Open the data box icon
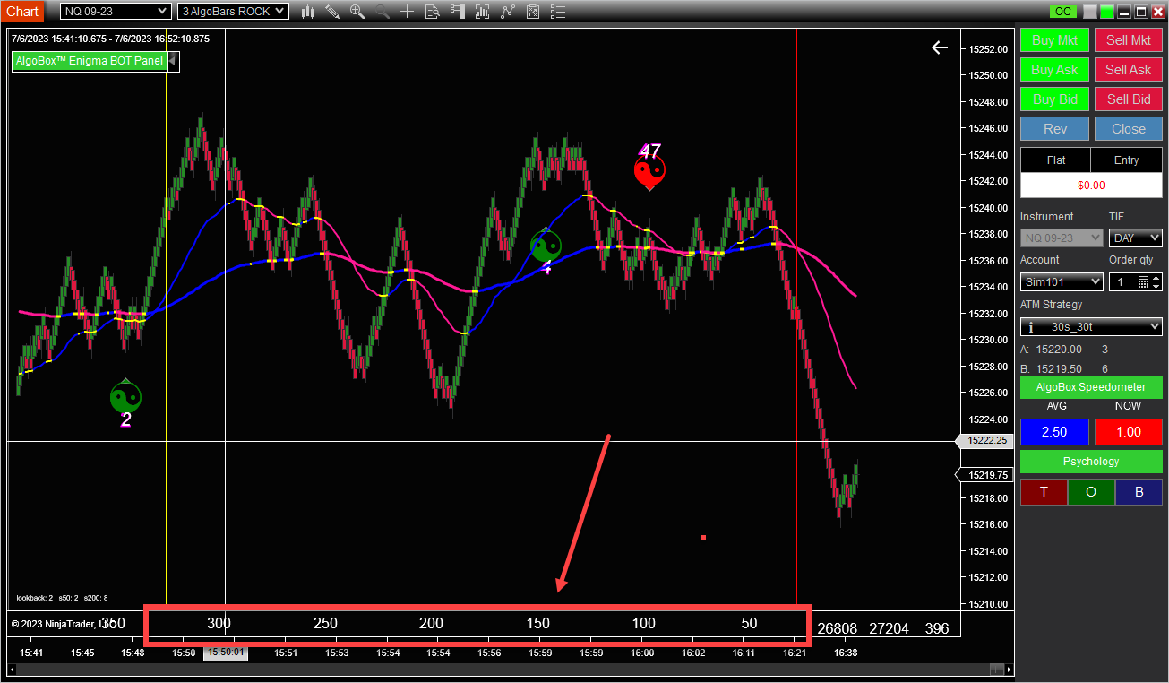Viewport: 1169px width, 683px height. click(433, 12)
